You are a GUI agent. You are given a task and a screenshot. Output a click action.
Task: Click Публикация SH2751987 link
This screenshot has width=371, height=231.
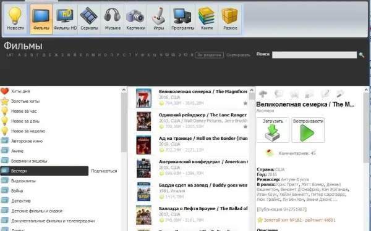click(281, 209)
